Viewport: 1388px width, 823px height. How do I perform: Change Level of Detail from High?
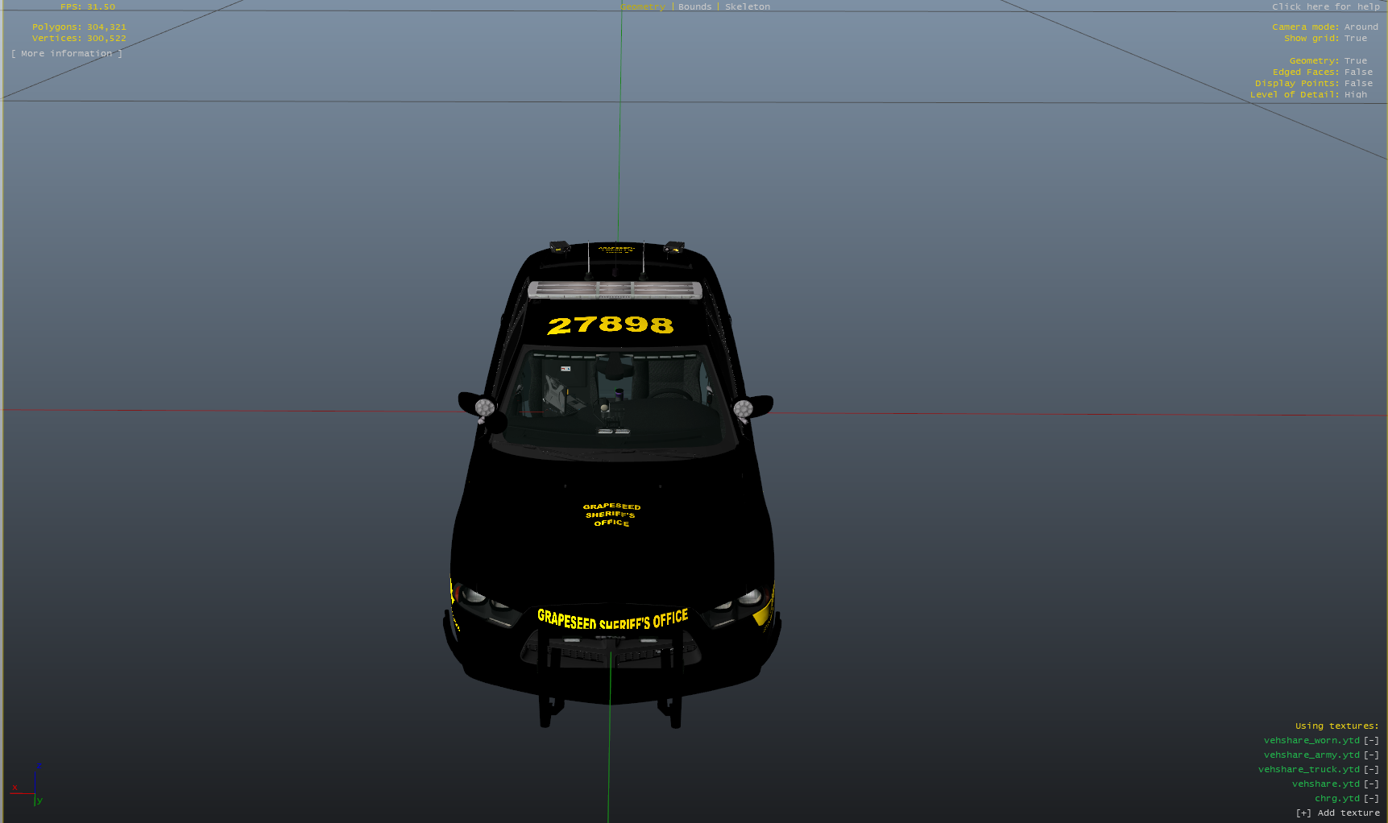1355,95
